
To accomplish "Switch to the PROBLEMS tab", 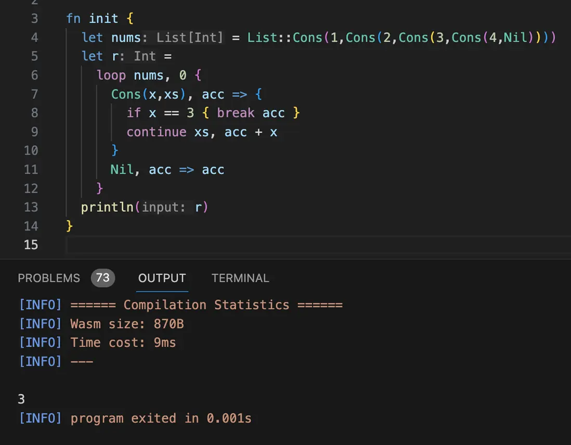I will (49, 278).
